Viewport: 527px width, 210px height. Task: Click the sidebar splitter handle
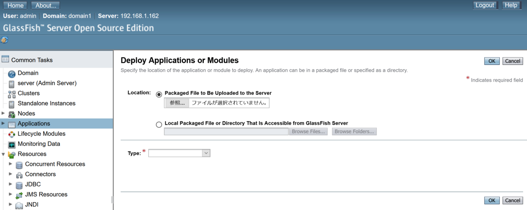tap(112, 199)
